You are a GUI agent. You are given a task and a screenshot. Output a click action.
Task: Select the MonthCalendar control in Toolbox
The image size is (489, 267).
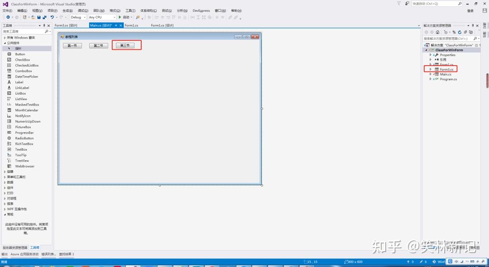point(27,110)
